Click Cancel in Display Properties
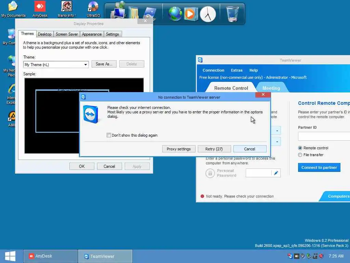 pos(109,166)
